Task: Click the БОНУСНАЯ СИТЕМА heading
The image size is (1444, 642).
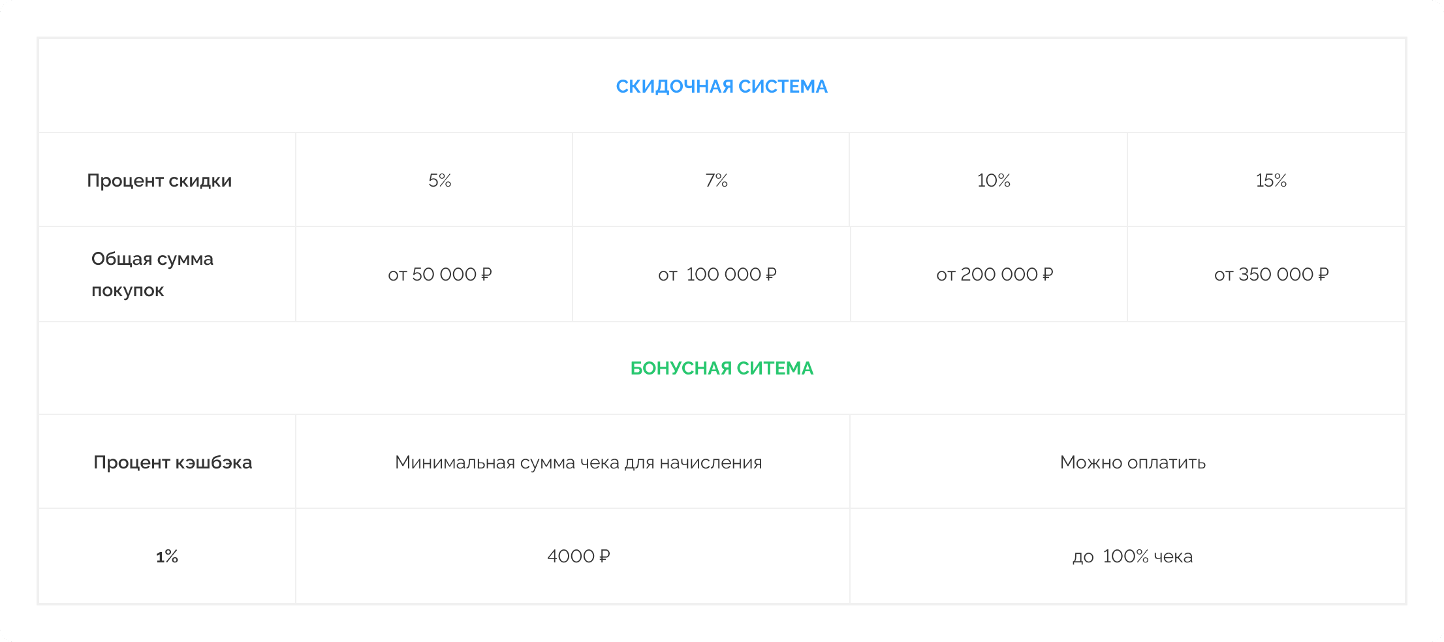Action: [721, 369]
